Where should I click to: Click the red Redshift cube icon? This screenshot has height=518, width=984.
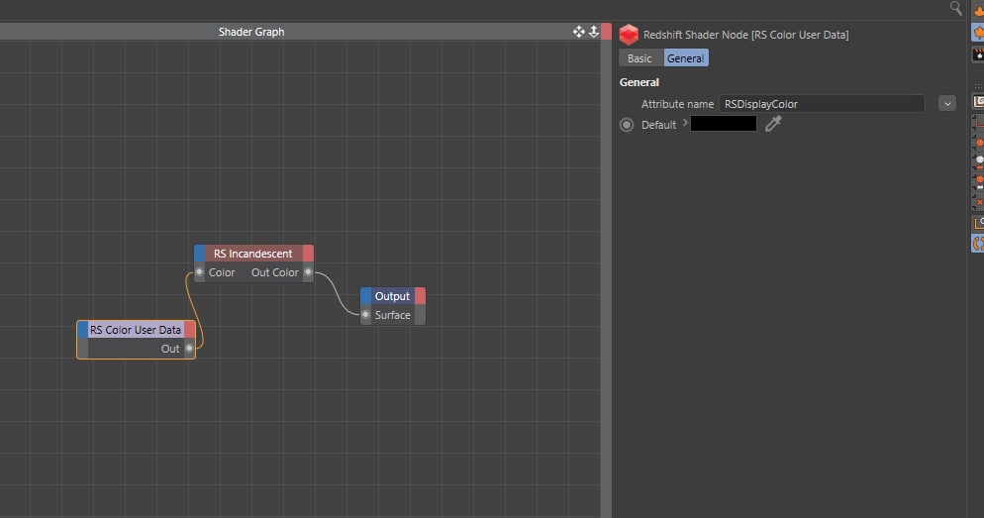[x=629, y=35]
